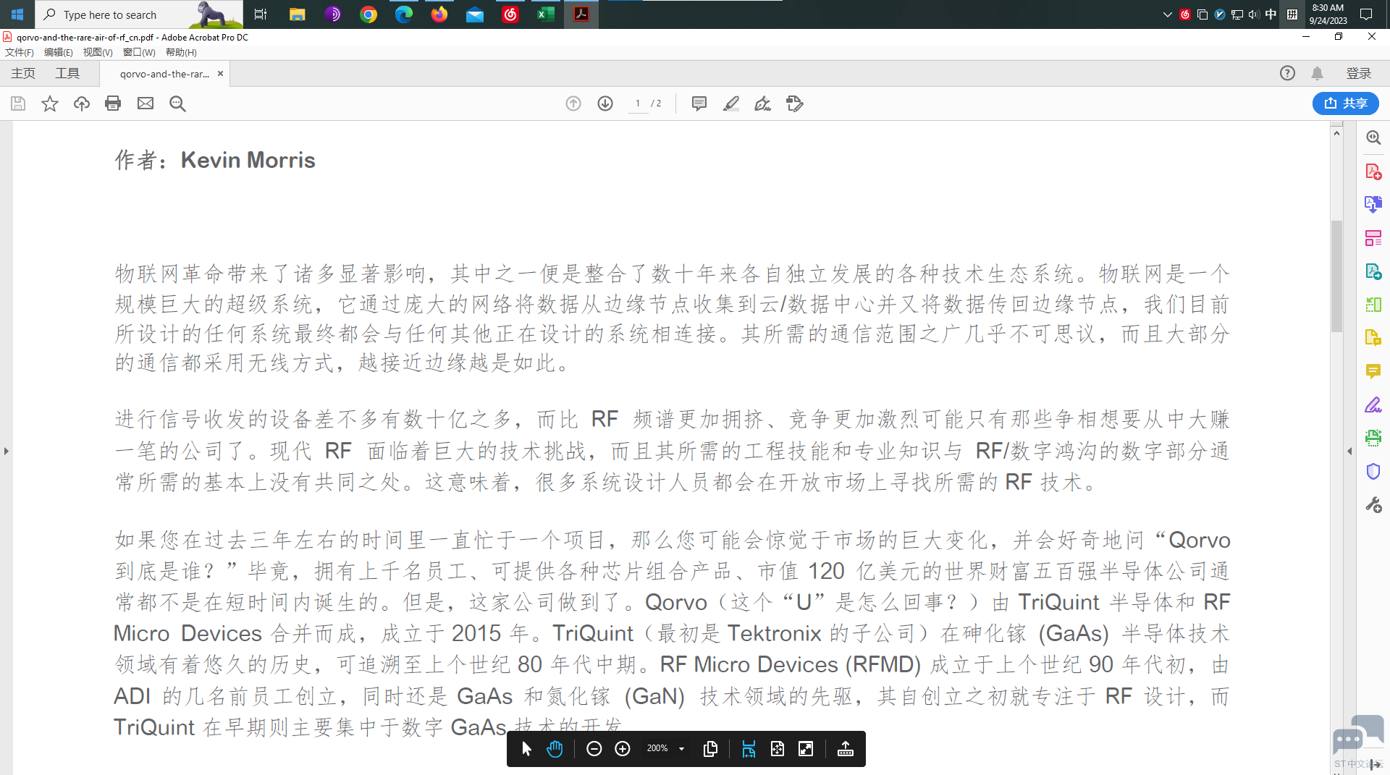Open the 帮助(H) menu
The image size is (1390, 775).
(x=181, y=52)
